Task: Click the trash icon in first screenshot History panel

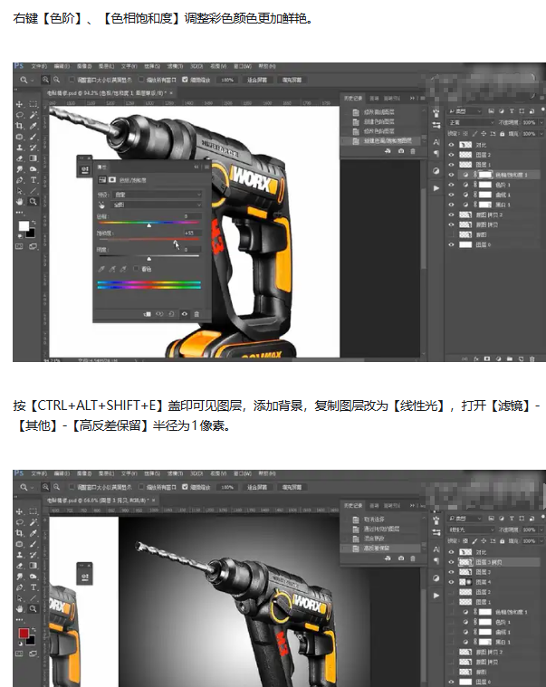Action: (413, 151)
